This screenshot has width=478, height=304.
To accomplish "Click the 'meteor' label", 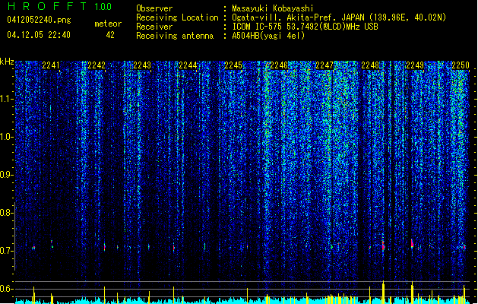I will pyautogui.click(x=108, y=24).
